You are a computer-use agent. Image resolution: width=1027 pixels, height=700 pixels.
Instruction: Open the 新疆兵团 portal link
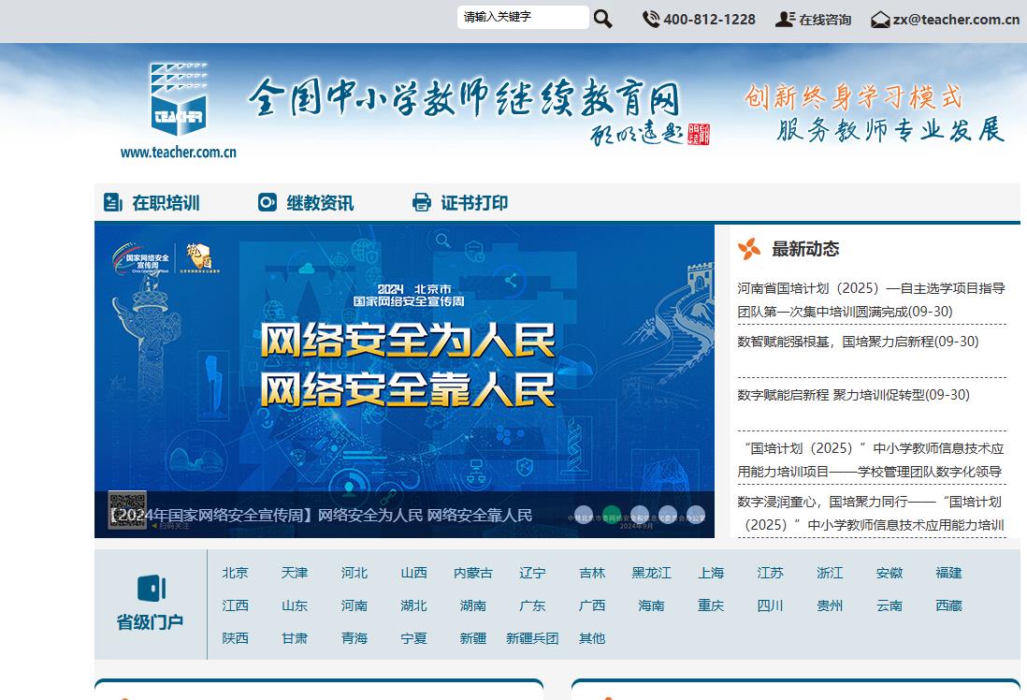coord(532,638)
